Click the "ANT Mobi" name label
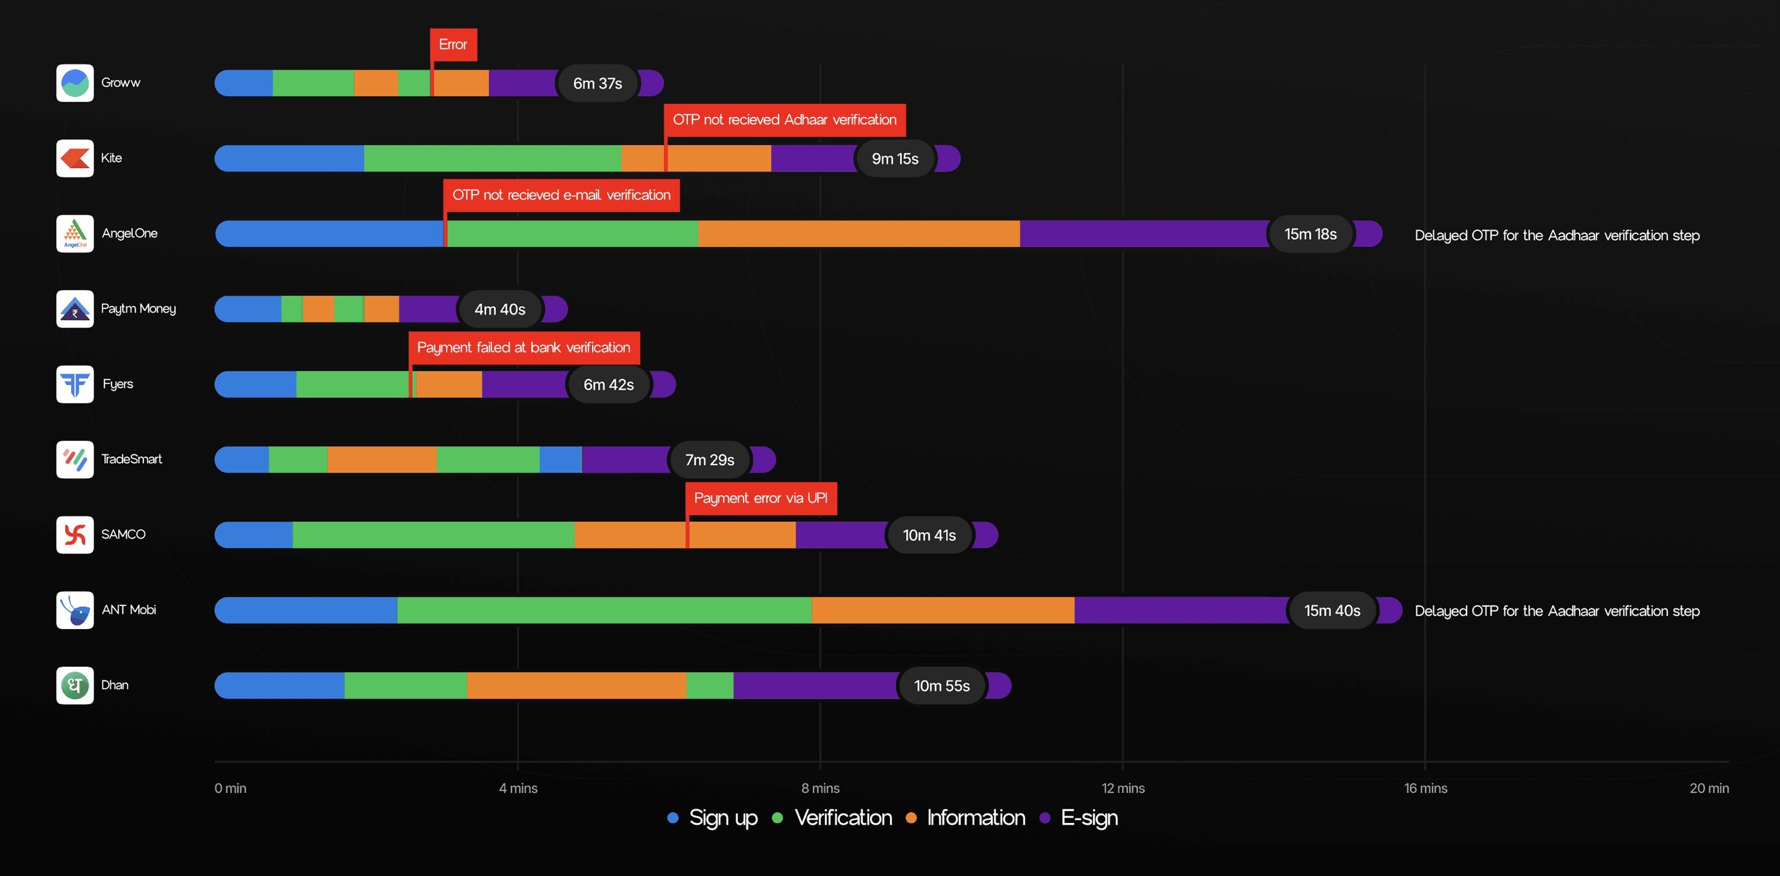The image size is (1780, 876). click(x=128, y=610)
